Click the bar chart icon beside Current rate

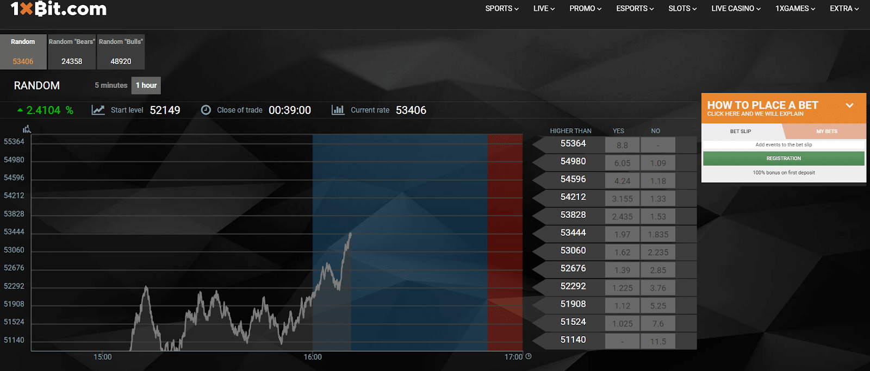point(338,110)
